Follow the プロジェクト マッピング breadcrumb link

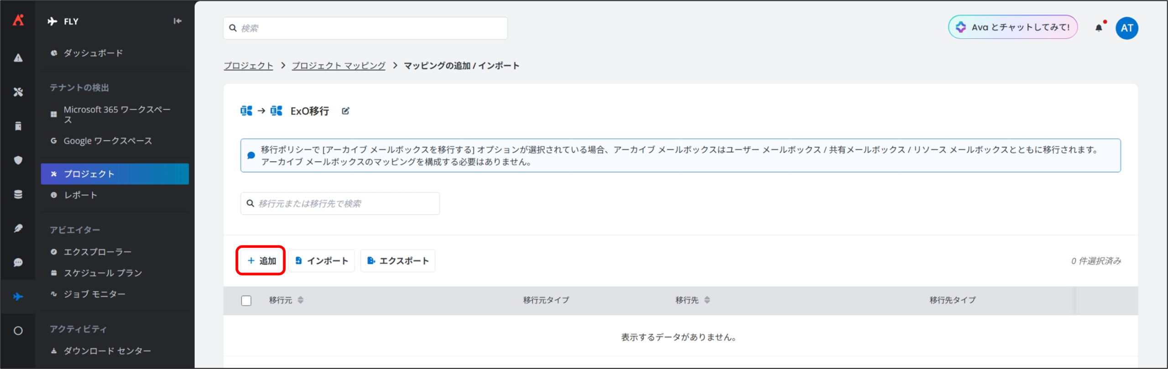click(x=339, y=66)
